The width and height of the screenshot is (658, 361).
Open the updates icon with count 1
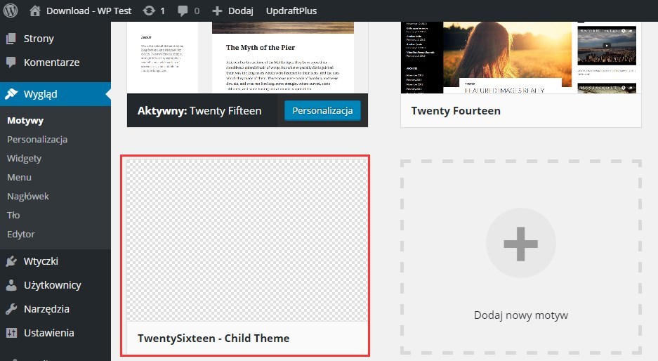click(x=149, y=11)
